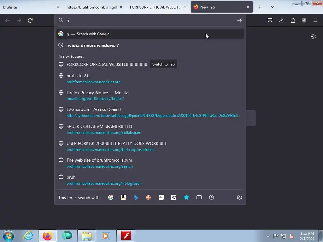Click the address bar input field
The image size is (323, 242).
click(x=150, y=20)
